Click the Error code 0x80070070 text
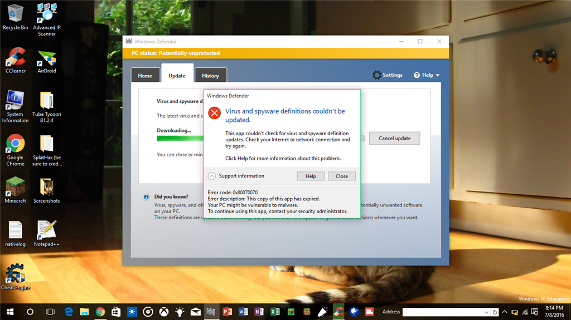This screenshot has width=571, height=320. coord(233,193)
